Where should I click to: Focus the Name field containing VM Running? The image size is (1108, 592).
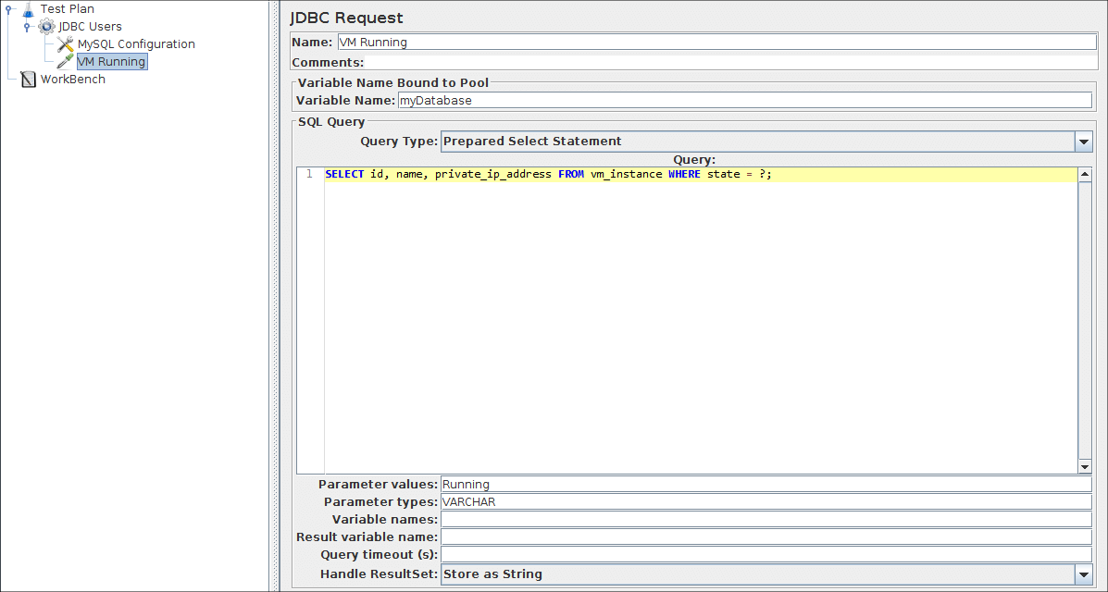[x=716, y=42]
